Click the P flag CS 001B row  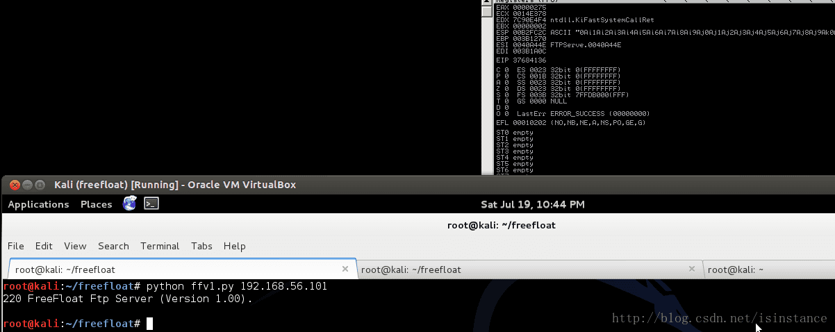tap(559, 76)
